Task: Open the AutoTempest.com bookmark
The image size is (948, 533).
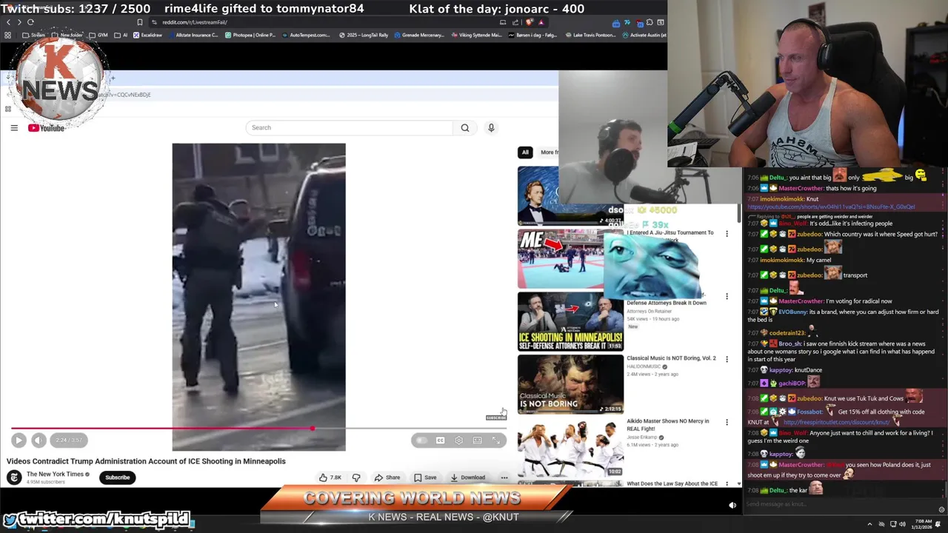Action: pyautogui.click(x=306, y=35)
